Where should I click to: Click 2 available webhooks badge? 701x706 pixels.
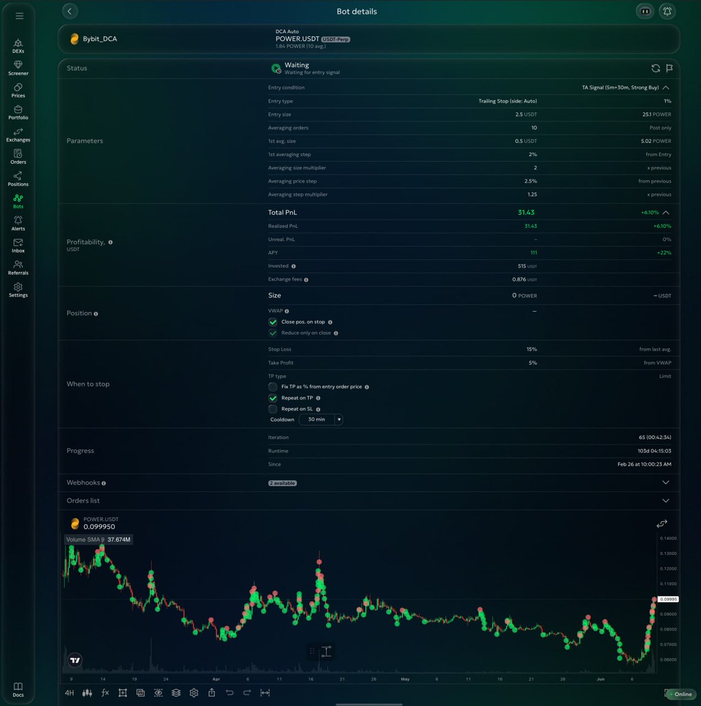(x=283, y=483)
